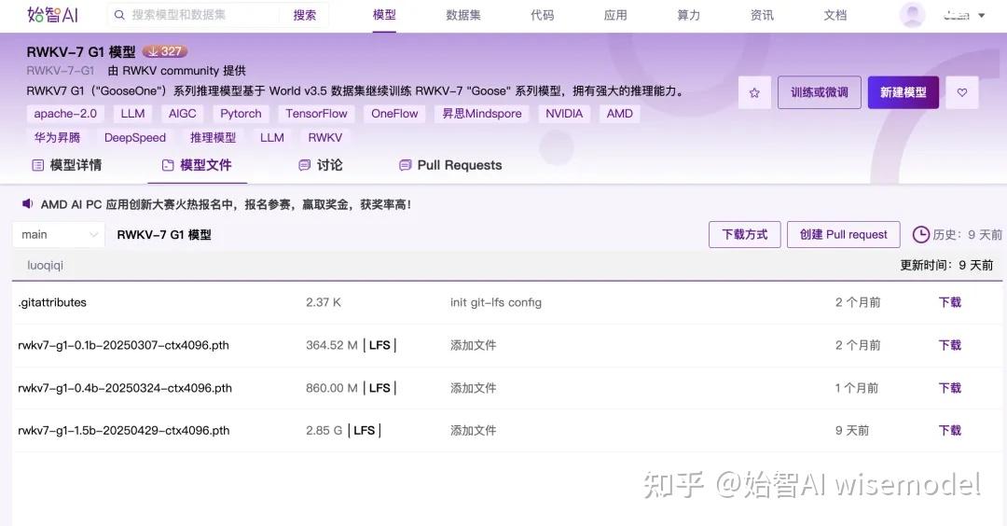
Task: Open rwkv7-g1-0.4b-20250324-ctx4096.pth file
Action: (125, 388)
